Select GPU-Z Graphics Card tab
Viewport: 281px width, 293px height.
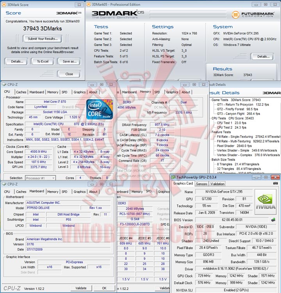click(x=183, y=184)
